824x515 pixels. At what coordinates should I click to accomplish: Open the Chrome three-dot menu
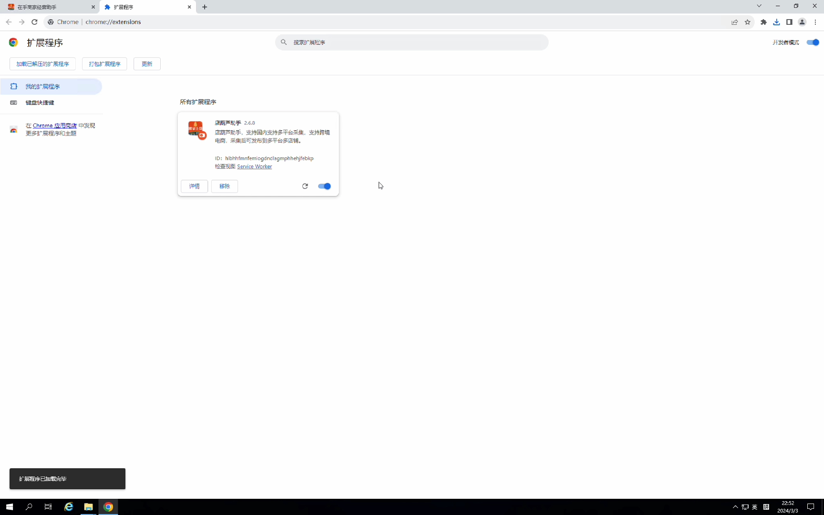(x=815, y=22)
